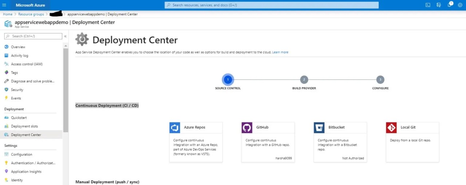The height and width of the screenshot is (185, 466).
Task: Open Directory and subscription filter icon
Action: pos(439,5)
